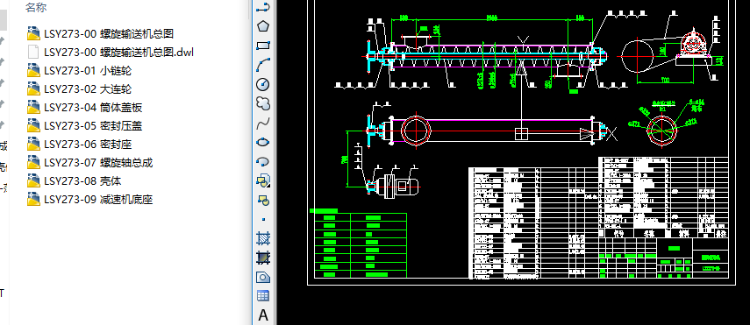Select the Rectangle draw tool
This screenshot has height=325, width=750.
(x=263, y=46)
